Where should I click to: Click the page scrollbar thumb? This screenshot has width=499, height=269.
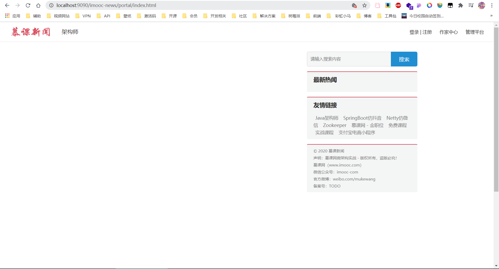pos(496,110)
